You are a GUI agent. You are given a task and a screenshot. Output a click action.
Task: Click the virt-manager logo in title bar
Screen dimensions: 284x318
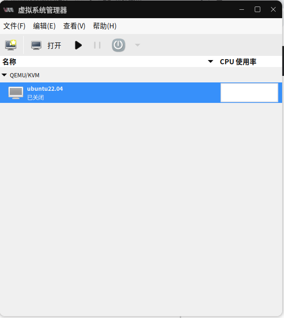(x=8, y=9)
